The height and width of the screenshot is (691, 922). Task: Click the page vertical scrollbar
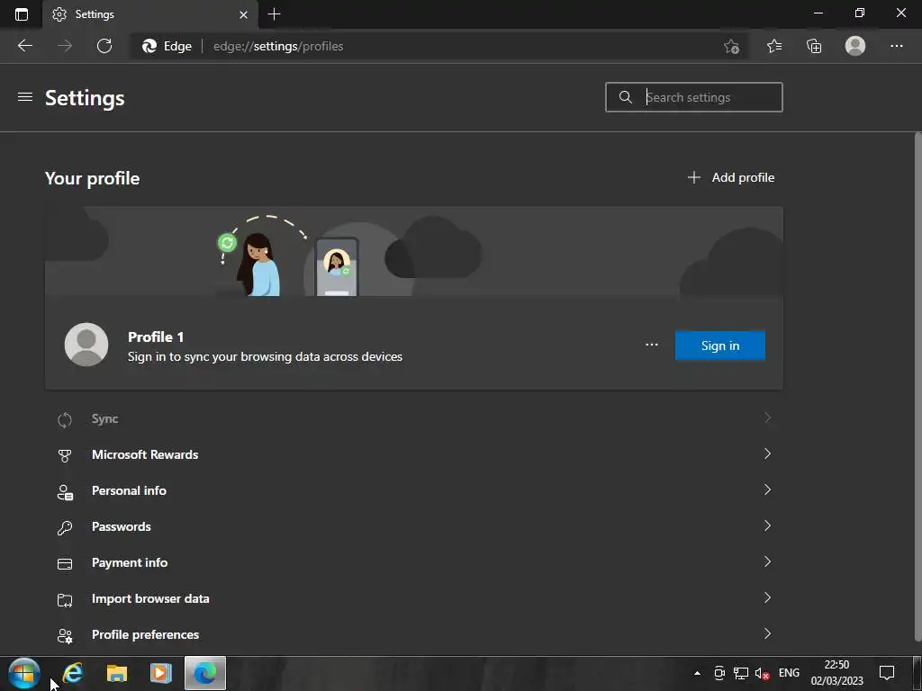tap(917, 388)
